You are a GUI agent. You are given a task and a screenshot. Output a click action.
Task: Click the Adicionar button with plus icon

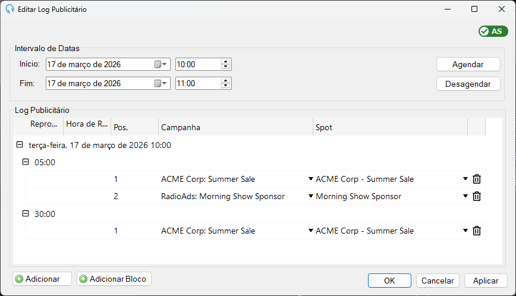(42, 279)
